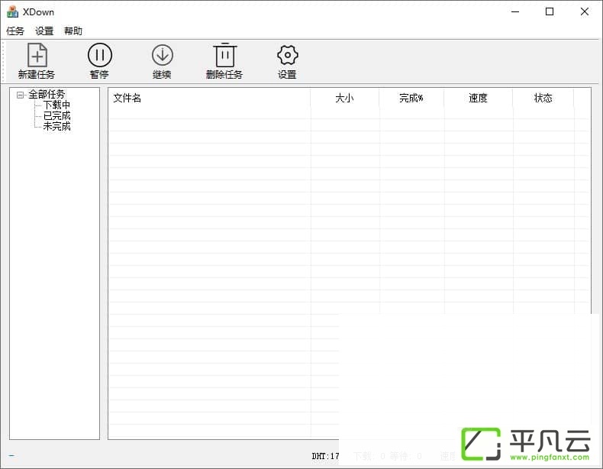
Task: Click the DHT status bar entry
Action: (x=325, y=456)
